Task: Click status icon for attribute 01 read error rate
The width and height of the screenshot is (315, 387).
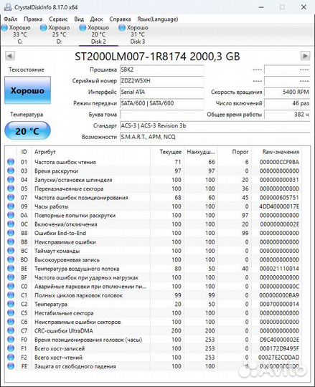Action: pos(11,162)
